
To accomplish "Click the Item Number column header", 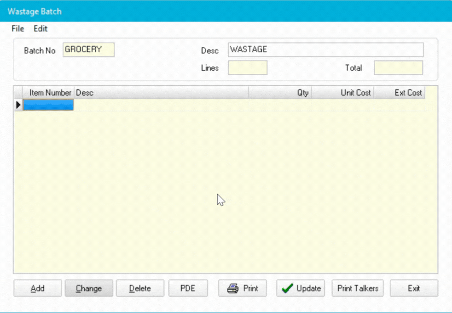I will pos(49,92).
